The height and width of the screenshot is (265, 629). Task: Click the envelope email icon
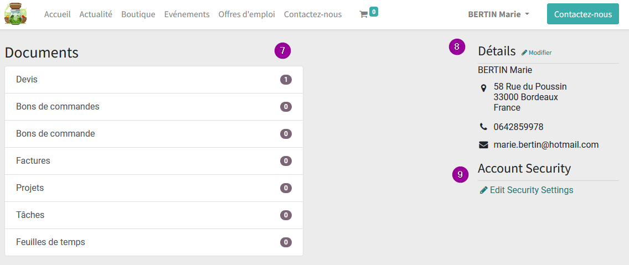coord(483,145)
